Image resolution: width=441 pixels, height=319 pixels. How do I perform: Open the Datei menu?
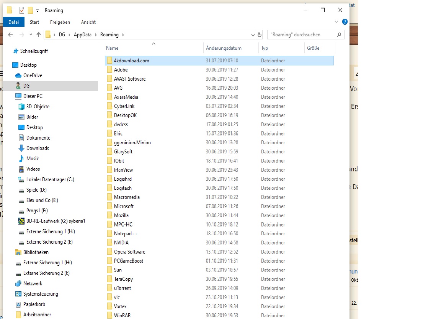[14, 22]
